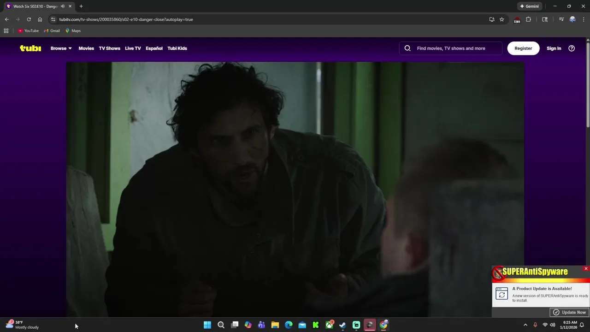Bookmark this page with the star icon
Image resolution: width=590 pixels, height=332 pixels.
pos(501,19)
